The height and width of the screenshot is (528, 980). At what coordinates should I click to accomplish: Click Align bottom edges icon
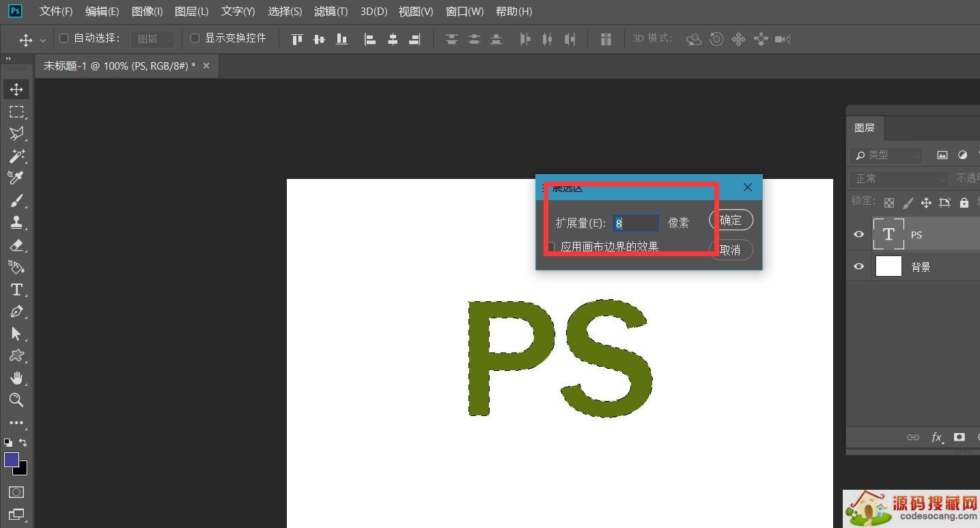click(341, 39)
